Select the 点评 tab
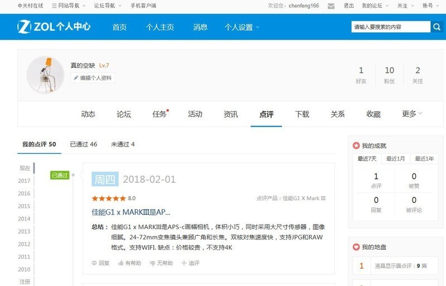 pyautogui.click(x=266, y=114)
